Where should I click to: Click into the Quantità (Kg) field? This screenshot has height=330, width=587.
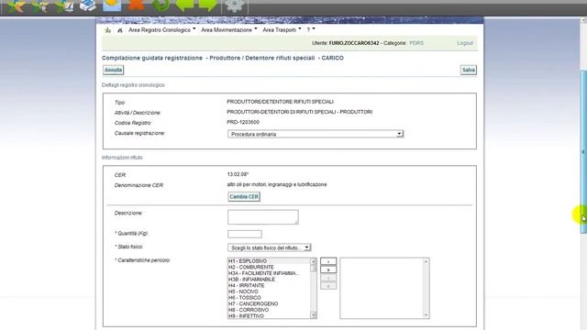point(245,235)
